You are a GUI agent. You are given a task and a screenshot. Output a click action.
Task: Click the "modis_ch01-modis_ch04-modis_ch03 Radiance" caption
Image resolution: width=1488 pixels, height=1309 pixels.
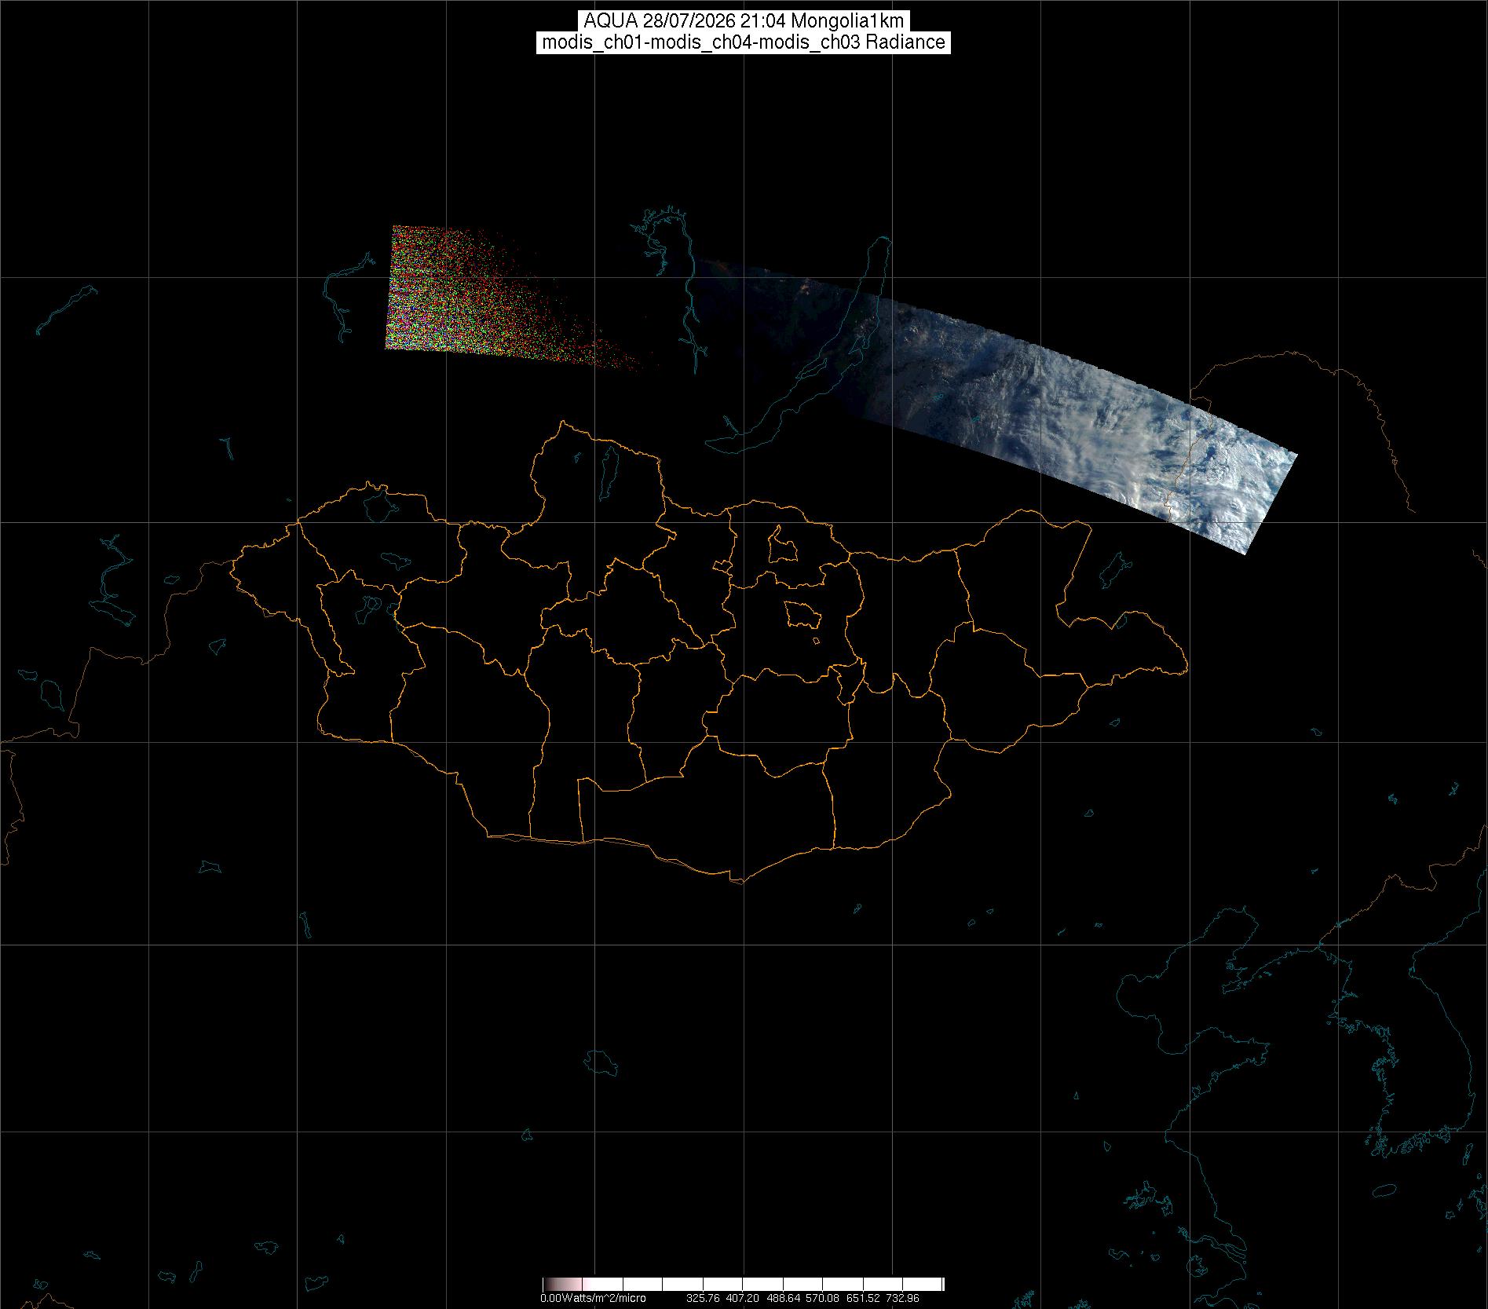744,42
